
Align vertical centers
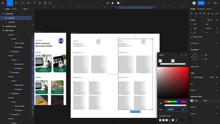click(209, 14)
